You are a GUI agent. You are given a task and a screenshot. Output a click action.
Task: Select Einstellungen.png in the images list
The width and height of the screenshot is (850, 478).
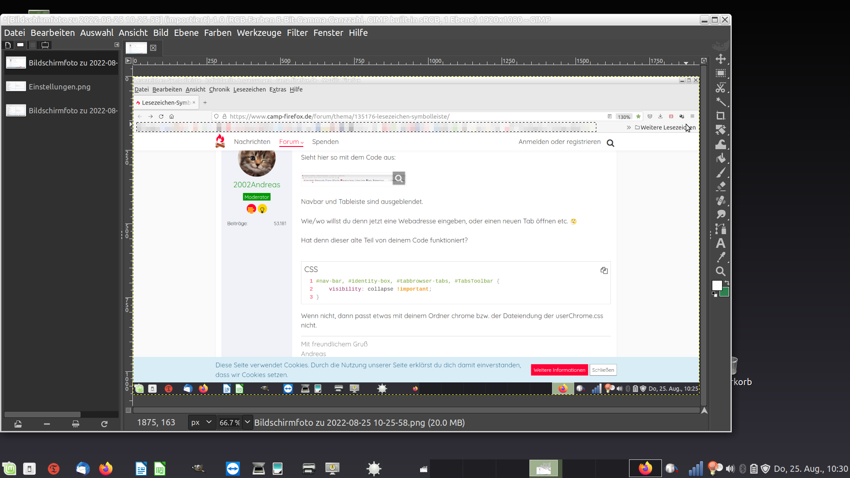[x=59, y=87]
